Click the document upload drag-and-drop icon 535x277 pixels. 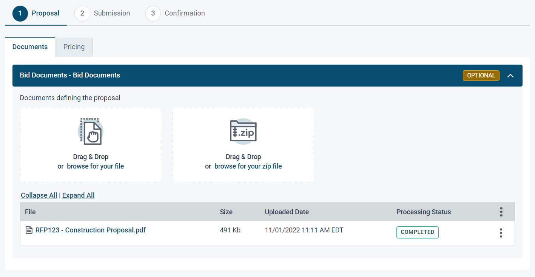point(91,132)
